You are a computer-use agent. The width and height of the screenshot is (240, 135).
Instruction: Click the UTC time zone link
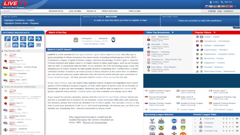31,28
